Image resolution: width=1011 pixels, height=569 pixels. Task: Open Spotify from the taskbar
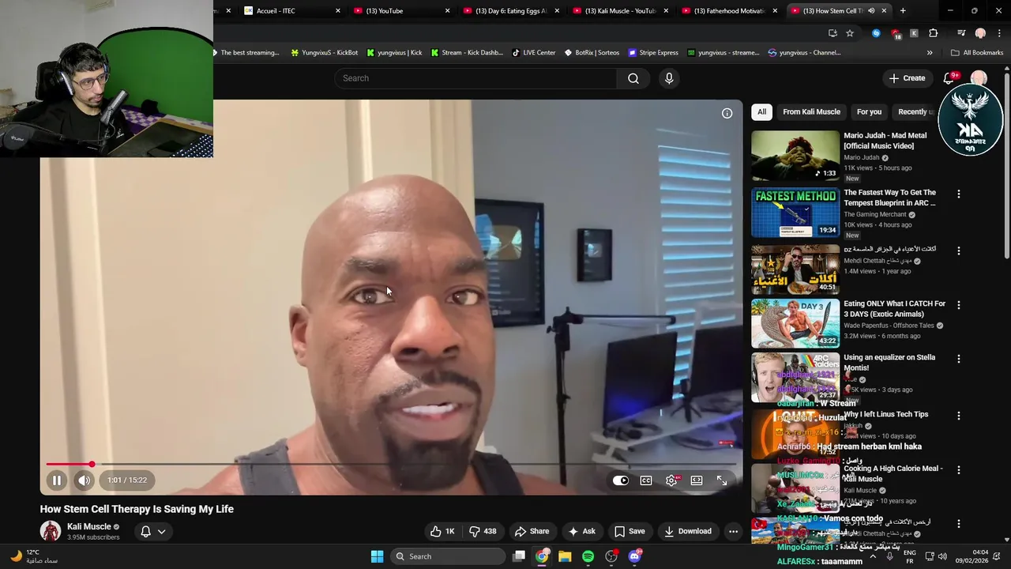pos(588,556)
